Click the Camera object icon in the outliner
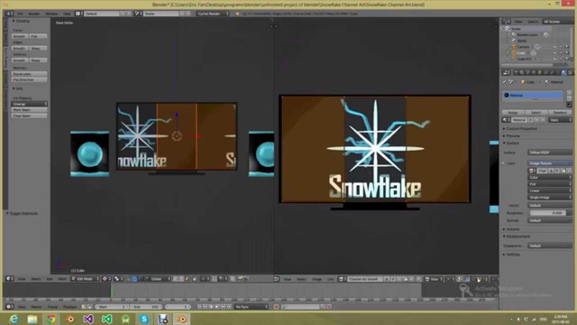 (514, 46)
